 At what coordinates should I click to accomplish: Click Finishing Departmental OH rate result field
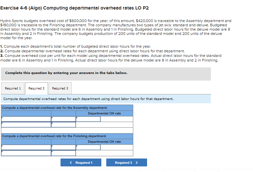click(x=117, y=147)
